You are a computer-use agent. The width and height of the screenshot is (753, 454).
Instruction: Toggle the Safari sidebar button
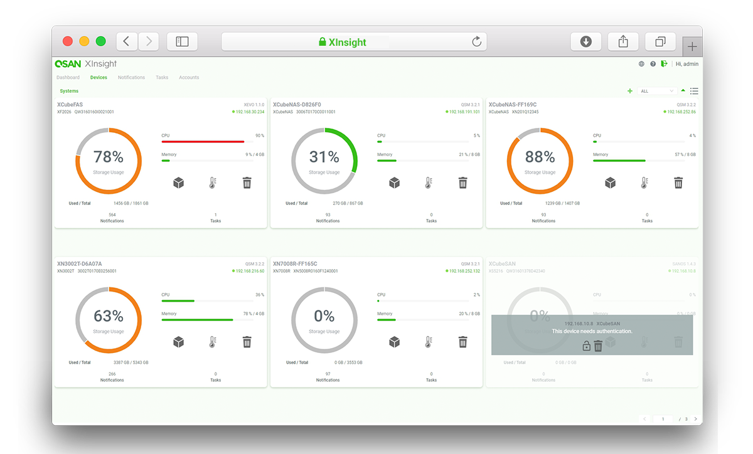click(x=182, y=41)
